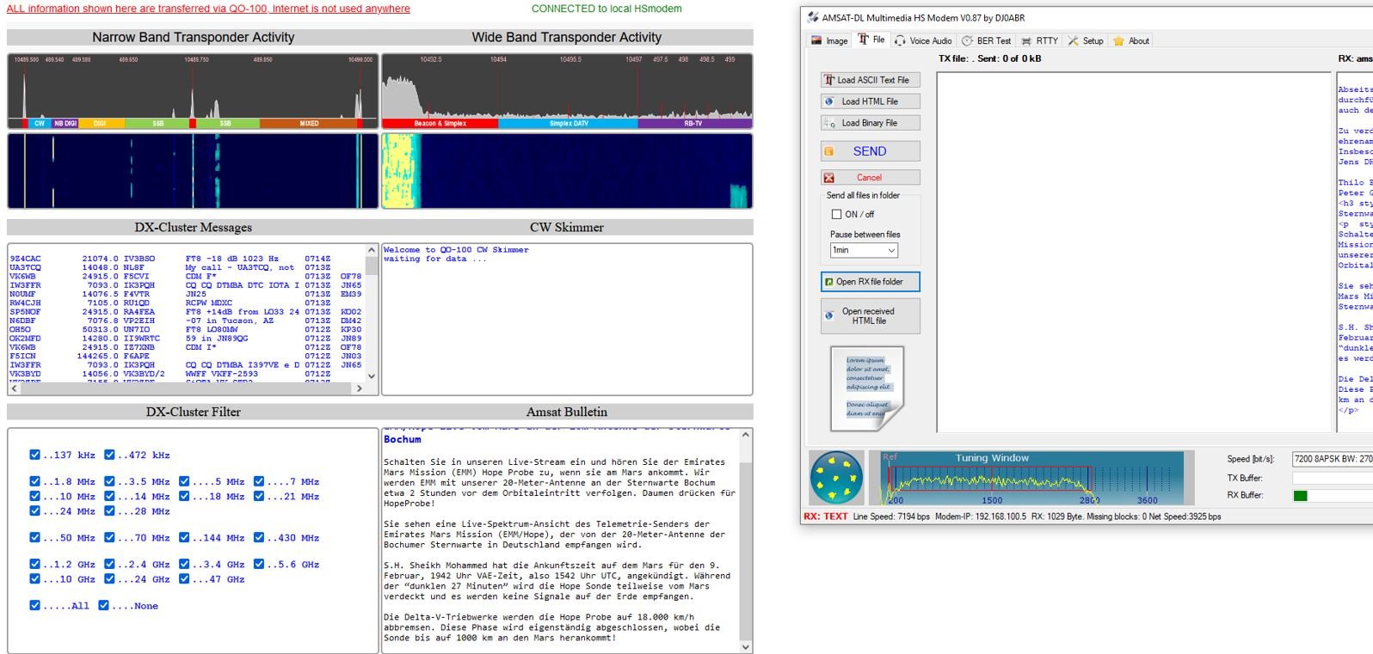Select DX-Cluster row for F5ICN
The image size is (1373, 654).
[185, 356]
